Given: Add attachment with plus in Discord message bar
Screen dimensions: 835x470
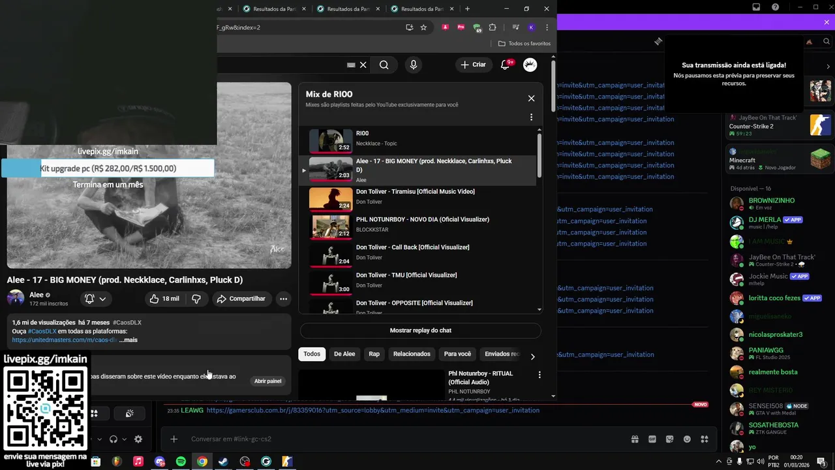Looking at the screenshot, I should tap(174, 439).
